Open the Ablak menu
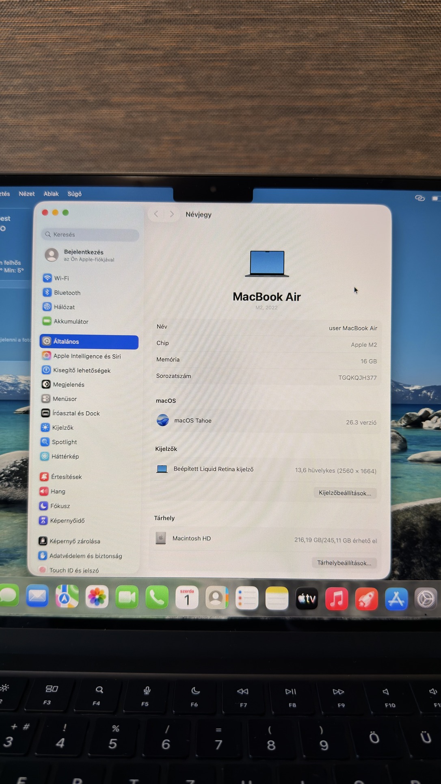Image resolution: width=441 pixels, height=784 pixels. [x=51, y=194]
